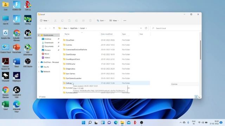Expand the address bar history dropdown
The width and height of the screenshot is (225, 126).
tap(141, 28)
